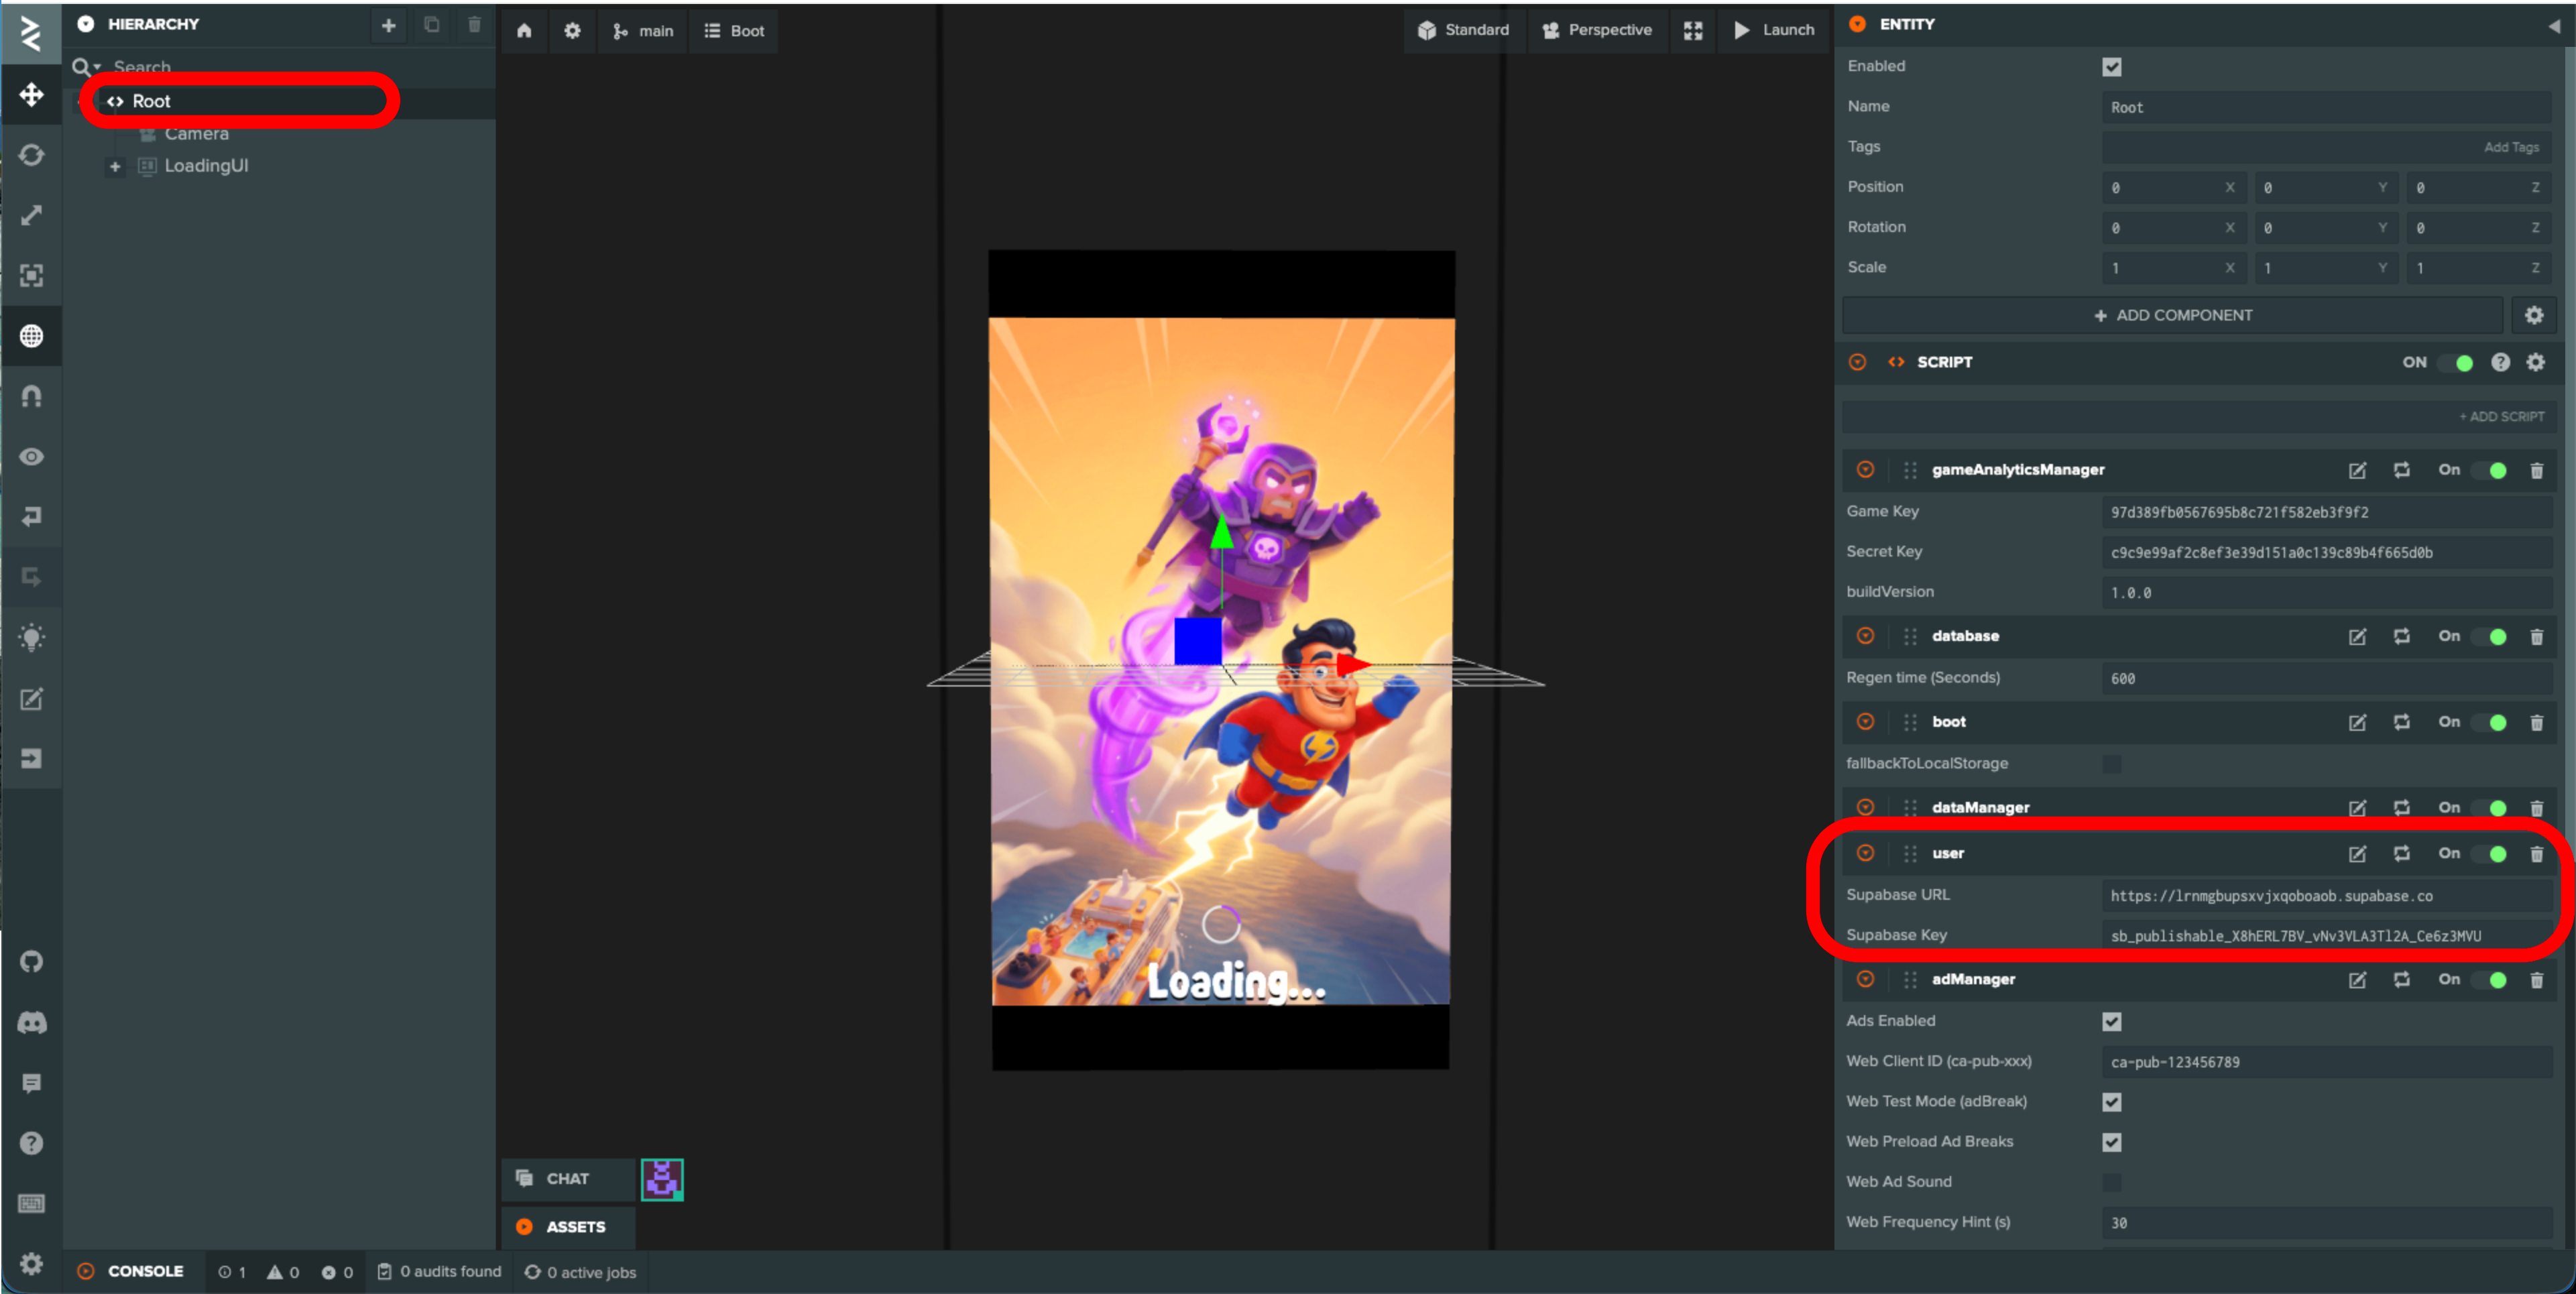The height and width of the screenshot is (1294, 2576).
Task: Select Root entity in hierarchy
Action: 151,101
